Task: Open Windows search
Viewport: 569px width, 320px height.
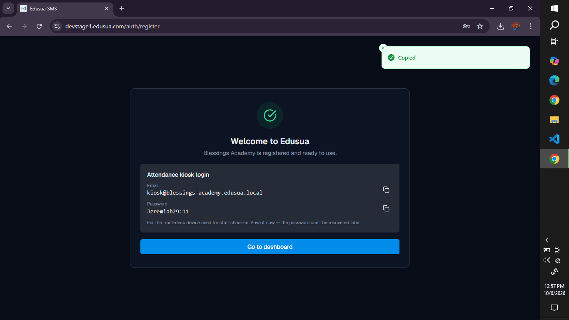Action: 554,25
